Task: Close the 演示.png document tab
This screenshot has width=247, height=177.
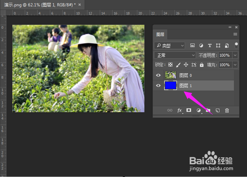Action: coord(80,5)
